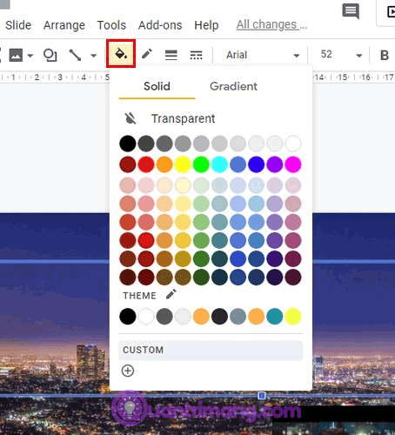Expand the line type dropdown arrow
The width and height of the screenshot is (395, 435).
click(93, 55)
